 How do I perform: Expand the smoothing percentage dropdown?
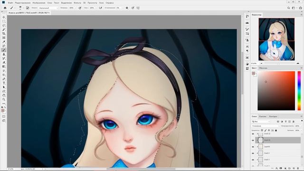[x=123, y=8]
